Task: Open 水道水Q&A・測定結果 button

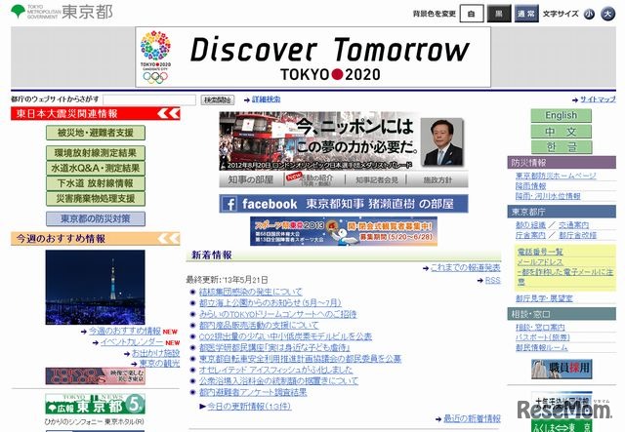Action: (96, 168)
